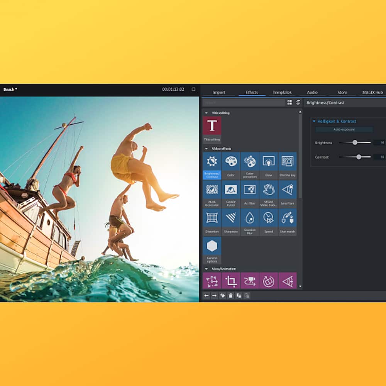Click the Auto-exposure button
The width and height of the screenshot is (386, 386).
pos(344,129)
